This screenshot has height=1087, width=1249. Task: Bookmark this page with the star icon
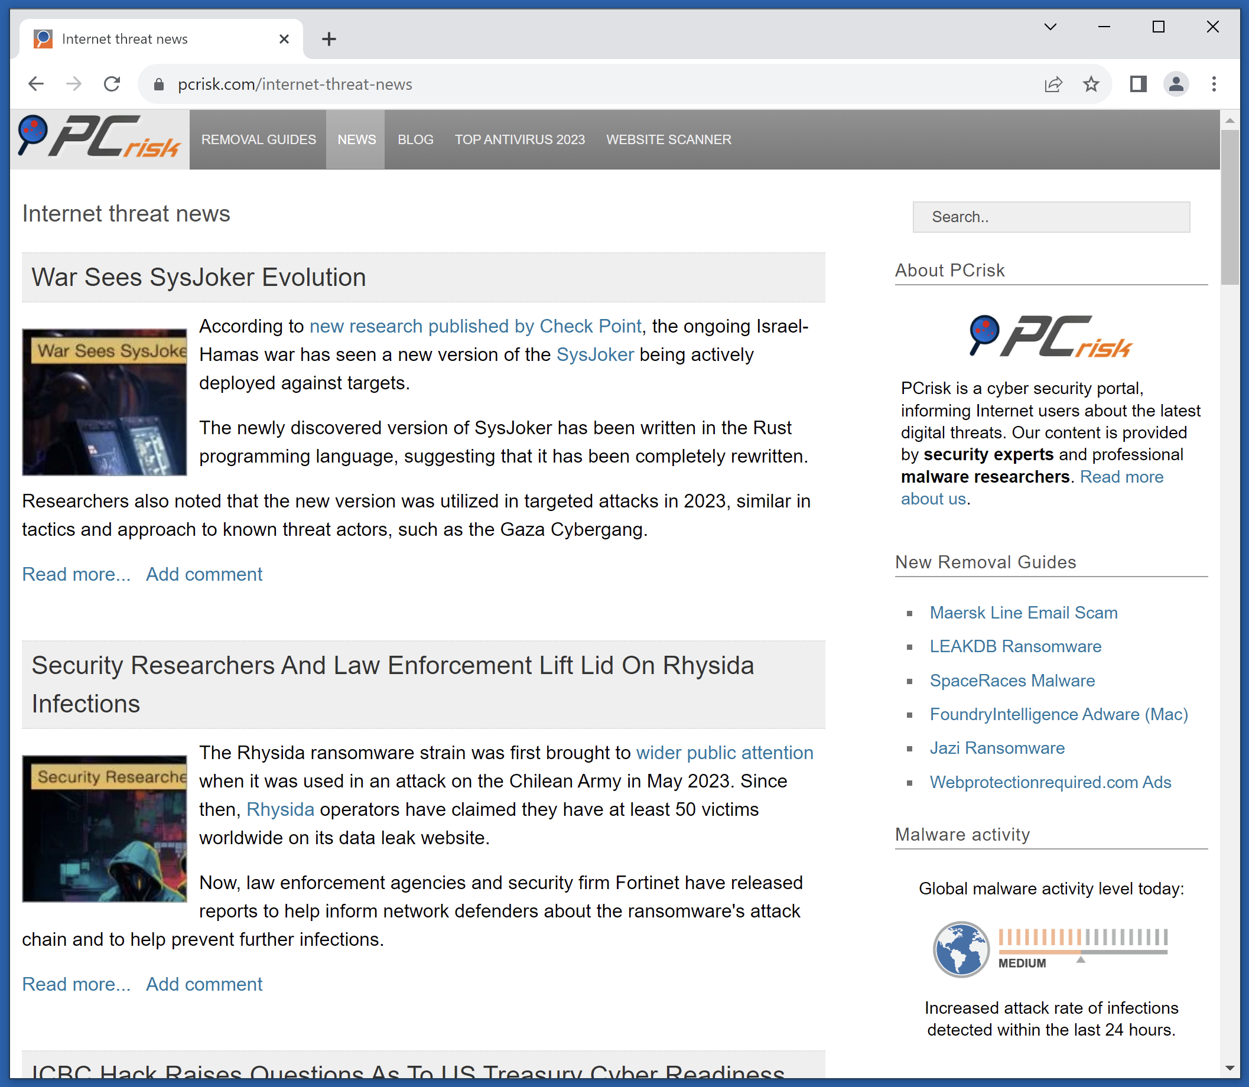(x=1091, y=84)
